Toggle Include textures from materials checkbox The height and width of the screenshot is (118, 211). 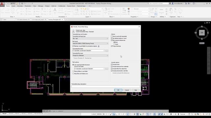pyautogui.click(x=112, y=67)
